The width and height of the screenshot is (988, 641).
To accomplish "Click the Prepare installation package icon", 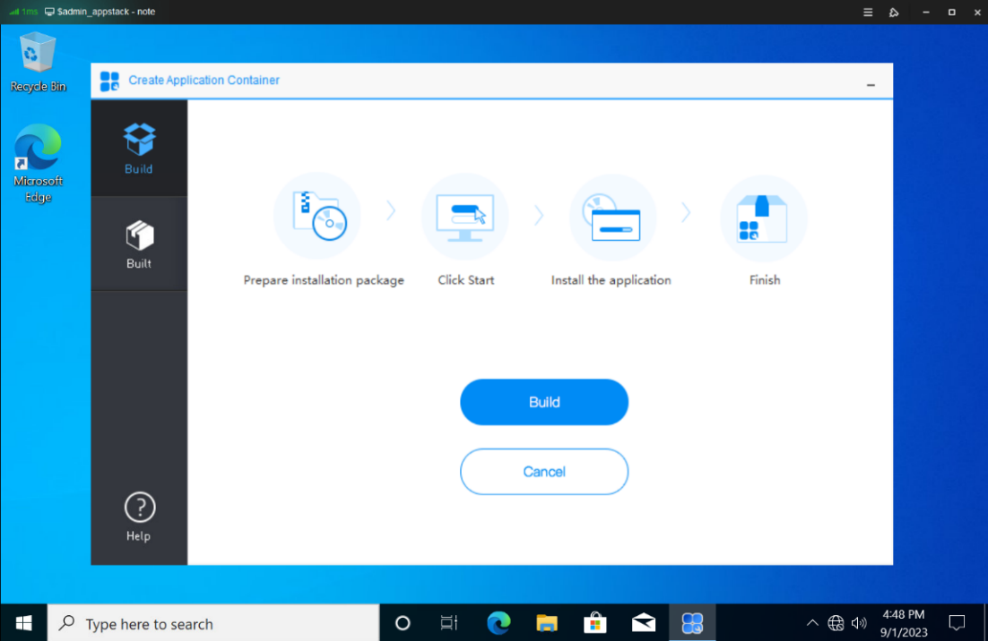I will [x=316, y=217].
